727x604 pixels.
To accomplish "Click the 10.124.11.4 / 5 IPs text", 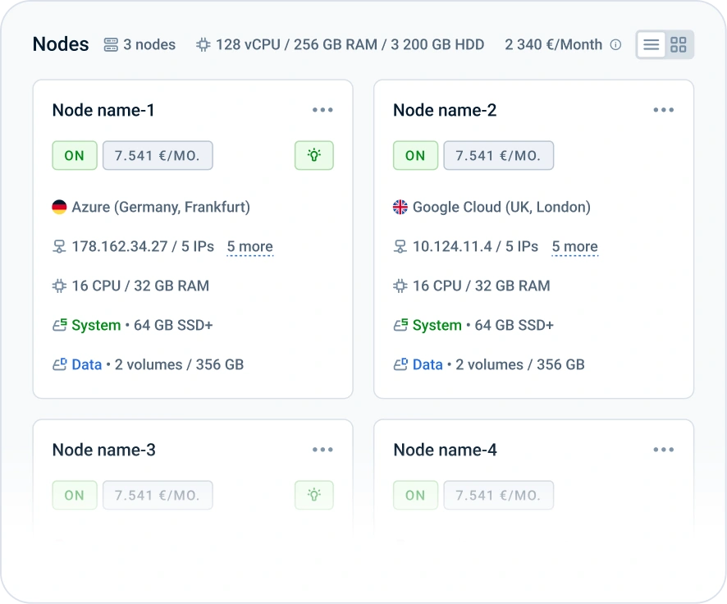I will click(x=475, y=247).
